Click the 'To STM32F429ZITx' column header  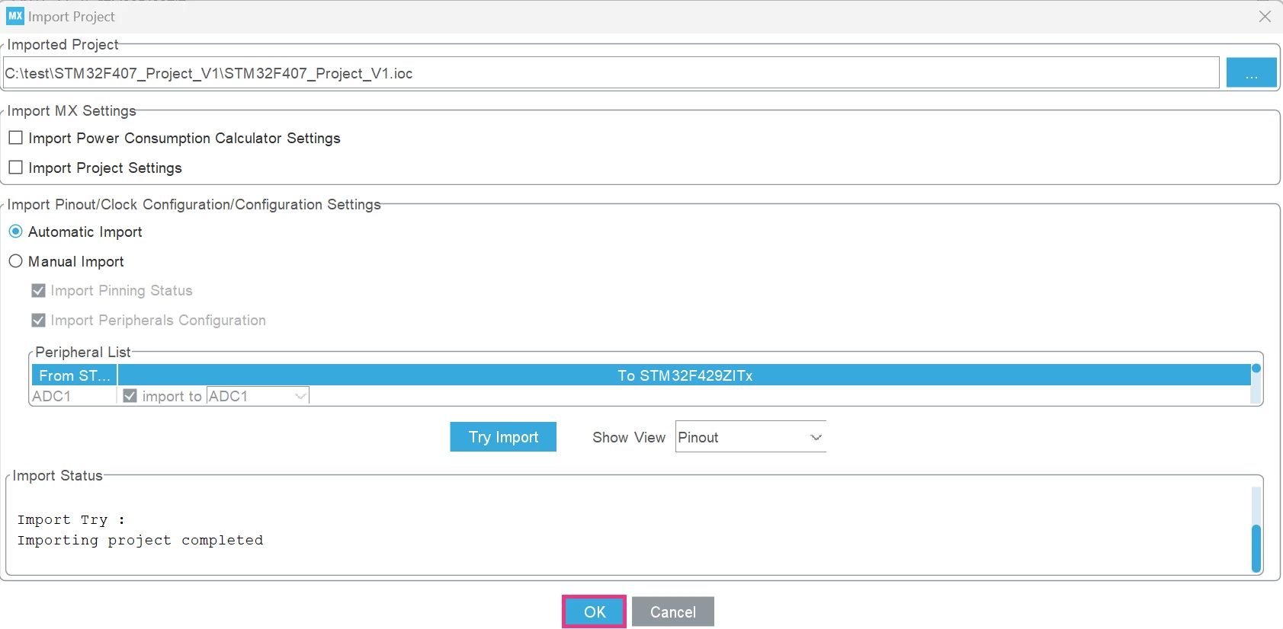point(685,375)
